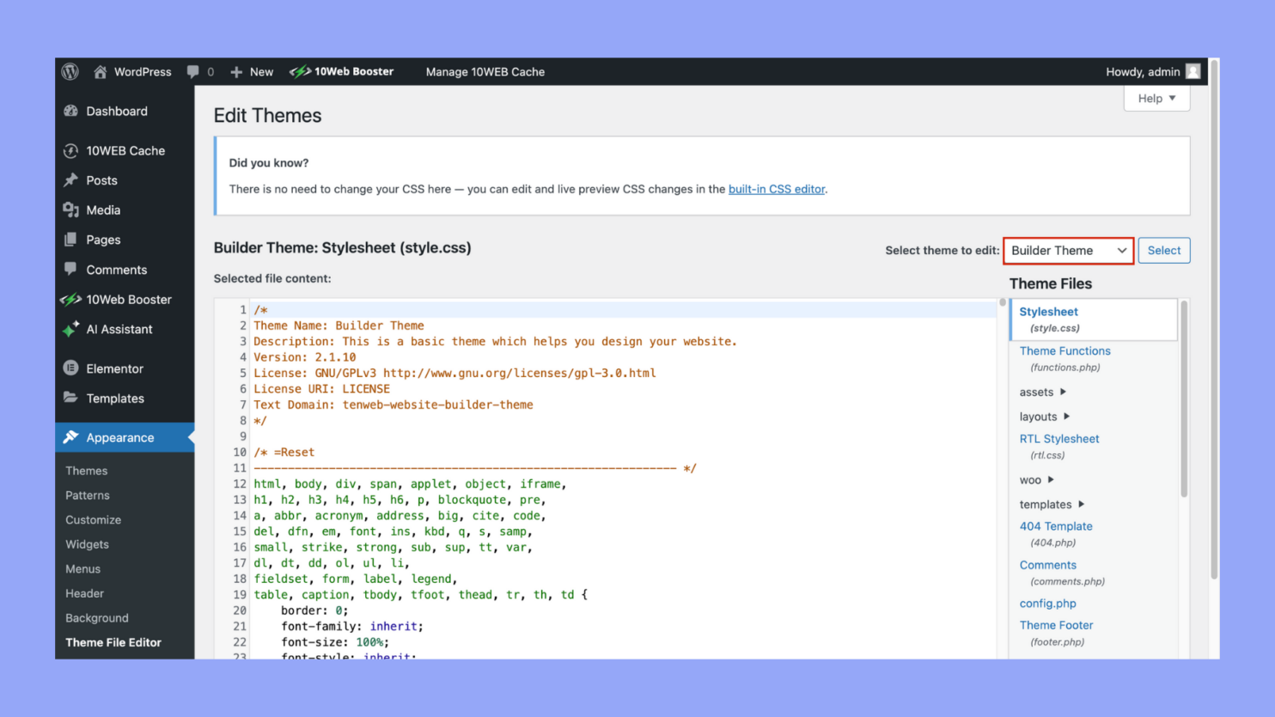The width and height of the screenshot is (1275, 717).
Task: Click the AI Assistant sparkle icon
Action: tap(71, 330)
